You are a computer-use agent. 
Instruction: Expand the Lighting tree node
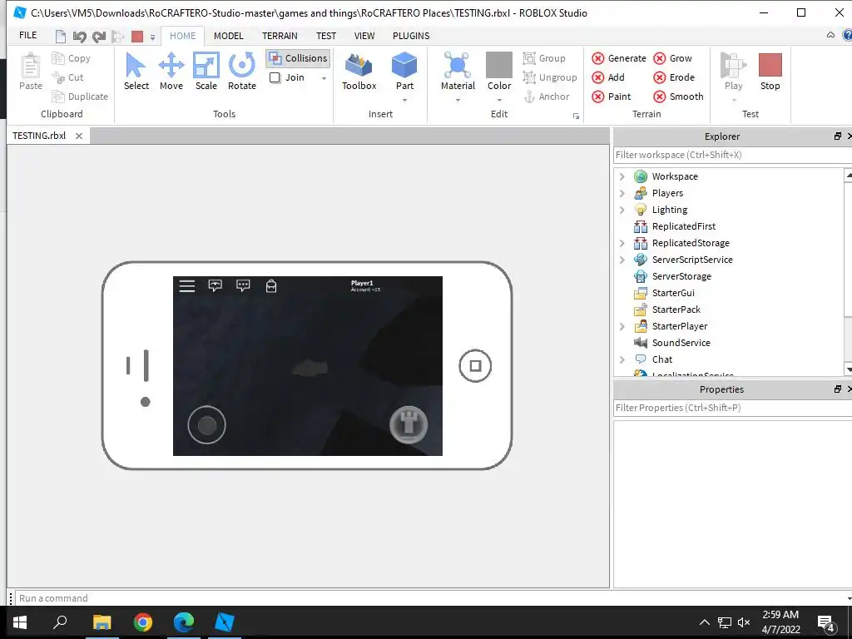pos(622,210)
